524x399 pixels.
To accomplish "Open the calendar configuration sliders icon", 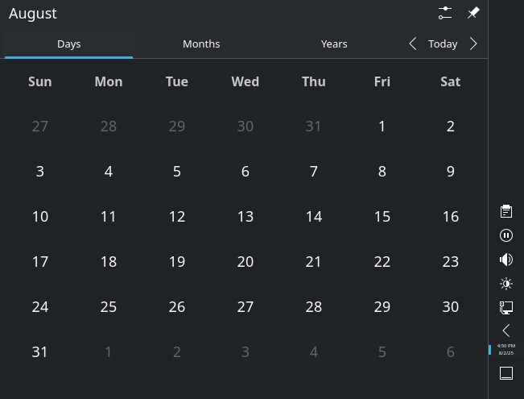I will click(445, 13).
